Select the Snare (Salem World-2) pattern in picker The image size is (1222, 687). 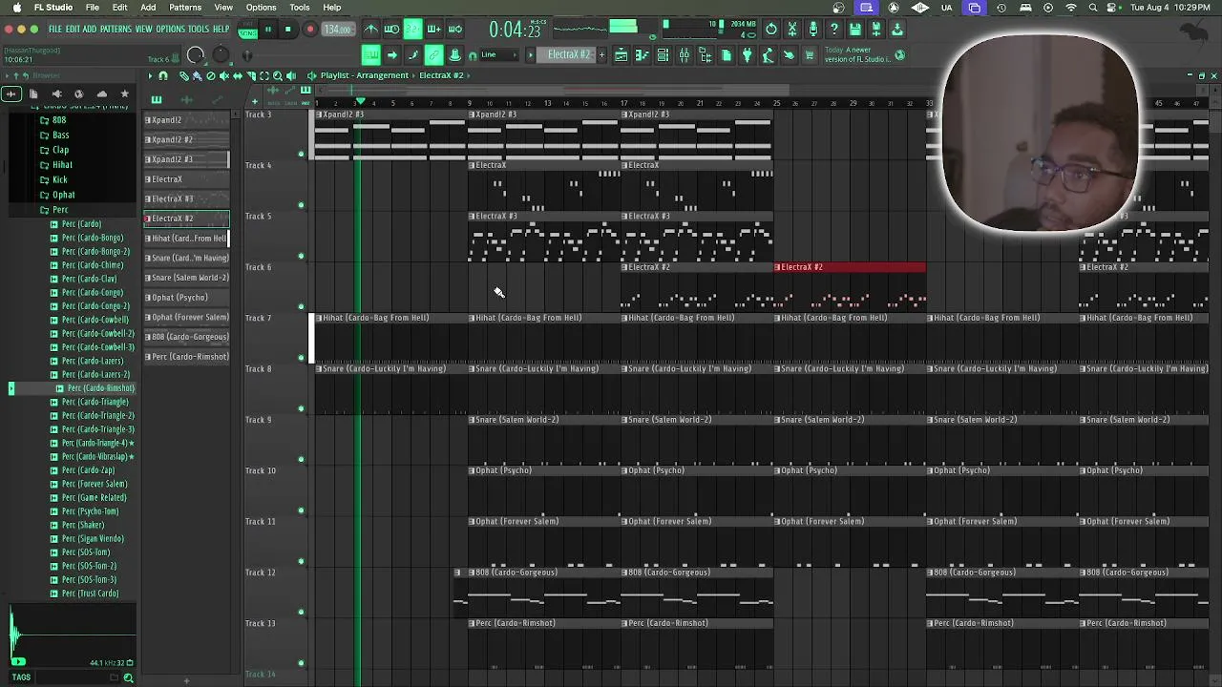coord(187,278)
